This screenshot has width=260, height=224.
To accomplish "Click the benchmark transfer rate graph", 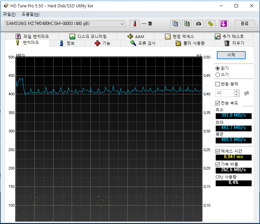I will click(x=109, y=139).
